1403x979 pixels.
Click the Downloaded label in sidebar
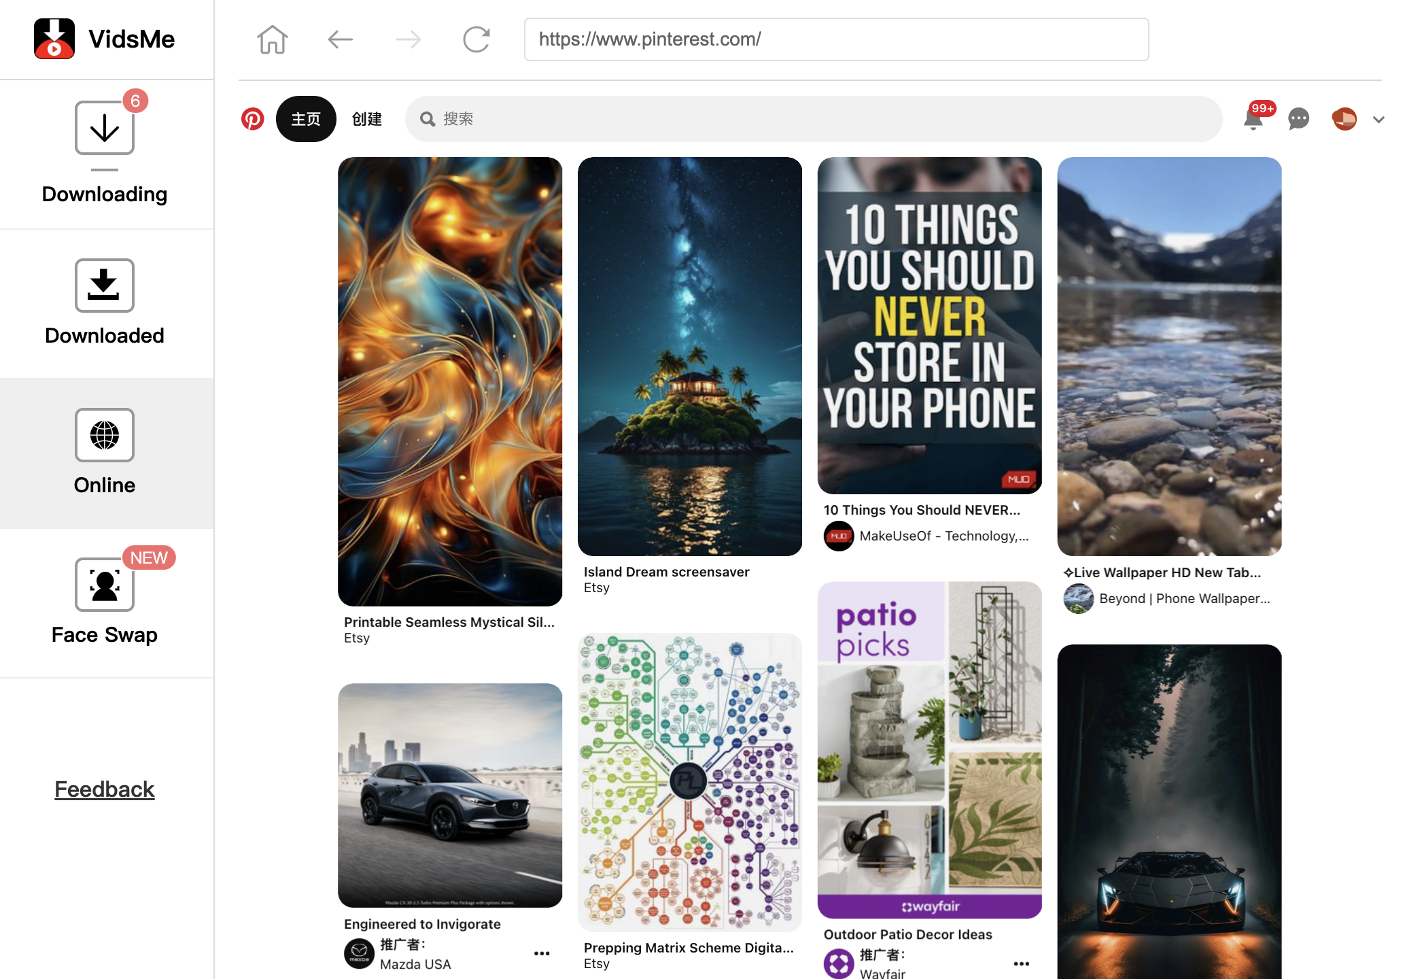coord(104,336)
